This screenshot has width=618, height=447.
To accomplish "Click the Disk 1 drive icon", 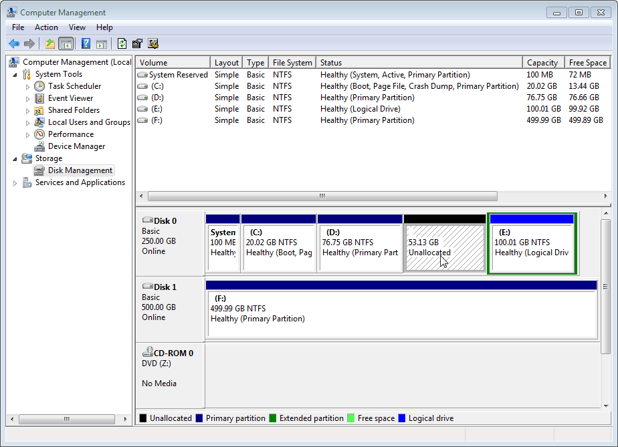I will tap(147, 286).
